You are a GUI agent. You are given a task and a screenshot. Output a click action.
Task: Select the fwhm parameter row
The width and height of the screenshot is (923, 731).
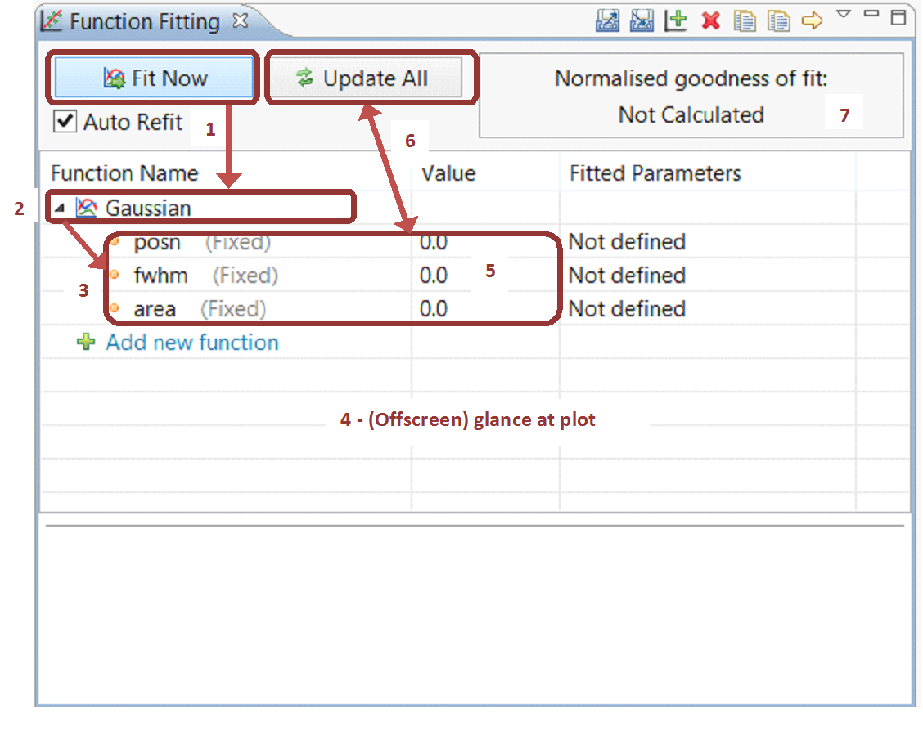[160, 276]
